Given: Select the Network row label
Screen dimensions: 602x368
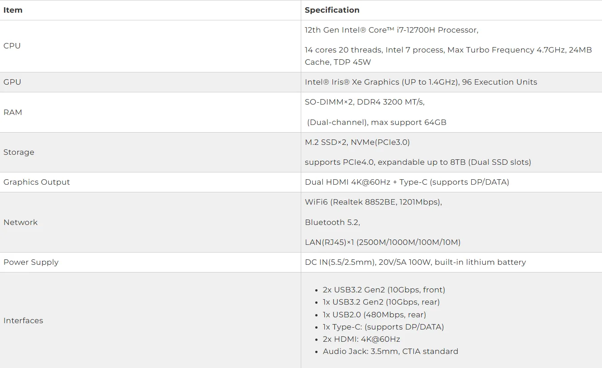Looking at the screenshot, I should (x=20, y=222).
